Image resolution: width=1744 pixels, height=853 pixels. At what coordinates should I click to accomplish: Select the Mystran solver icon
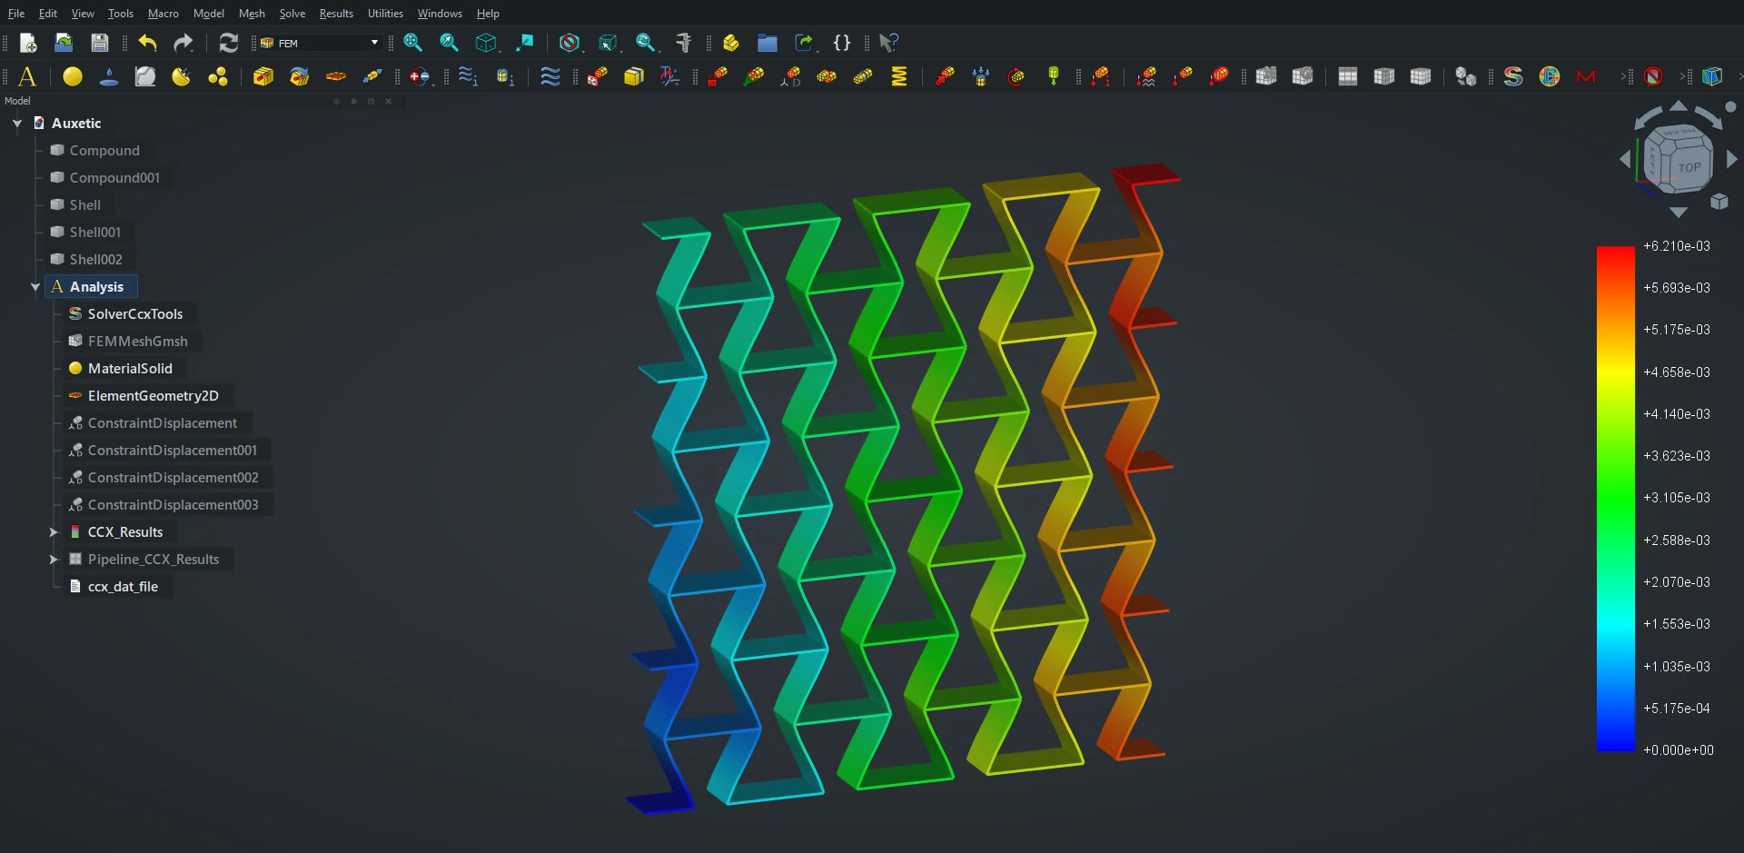point(1587,76)
